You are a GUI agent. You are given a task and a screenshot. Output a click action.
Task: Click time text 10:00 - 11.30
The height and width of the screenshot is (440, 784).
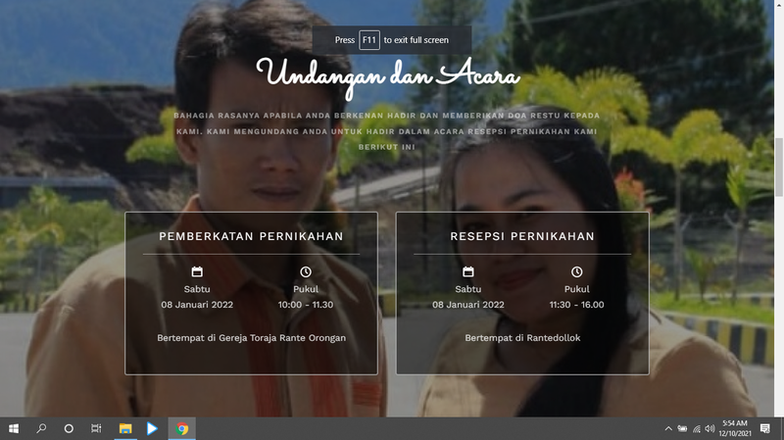(306, 305)
